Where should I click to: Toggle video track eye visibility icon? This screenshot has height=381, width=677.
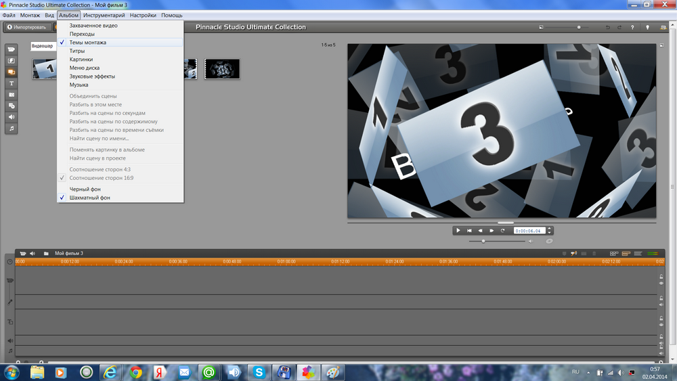[661, 284]
